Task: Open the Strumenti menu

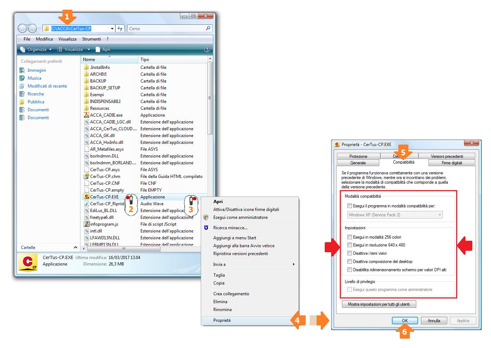Action: 92,39
